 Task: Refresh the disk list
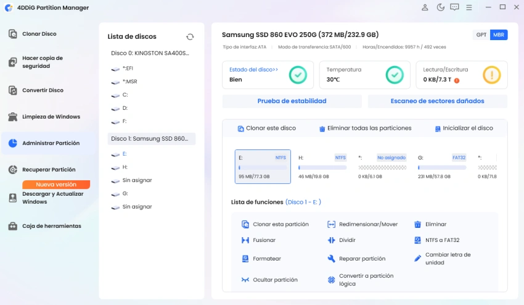point(190,37)
